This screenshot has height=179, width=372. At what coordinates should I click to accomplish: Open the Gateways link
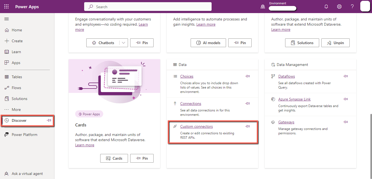click(x=286, y=122)
